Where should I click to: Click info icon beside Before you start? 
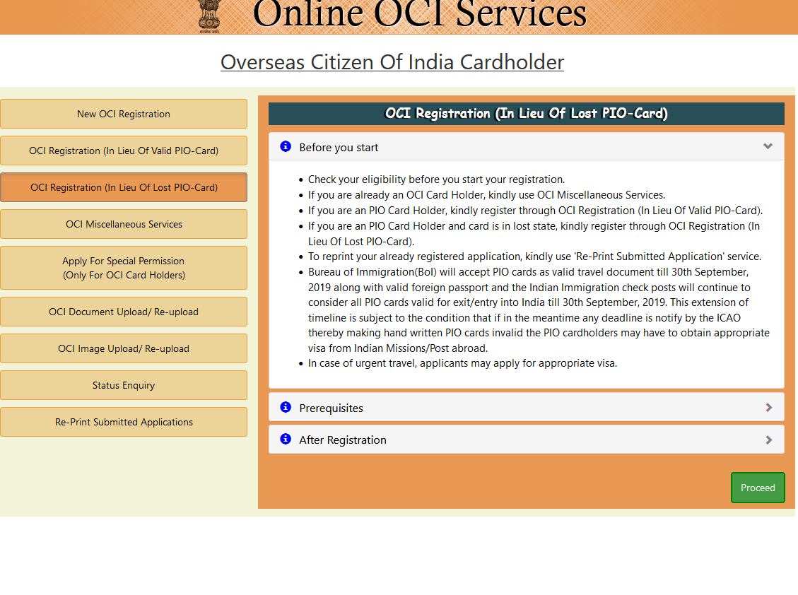pyautogui.click(x=286, y=146)
